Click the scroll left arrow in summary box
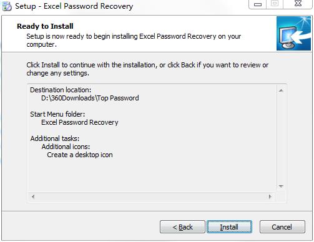This screenshot has height=242, width=314. click(x=33, y=196)
